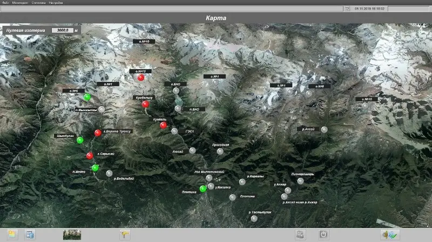432x242 pixels.
Task: Click the Нулевая изотерма value field
Action: 63,31
